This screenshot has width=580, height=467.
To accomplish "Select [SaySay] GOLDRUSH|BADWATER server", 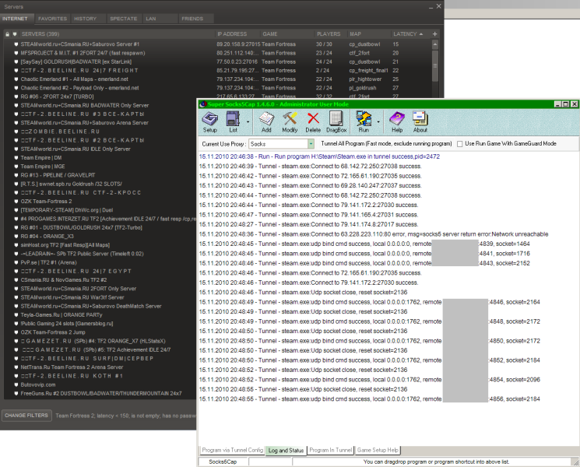I will [218, 61].
